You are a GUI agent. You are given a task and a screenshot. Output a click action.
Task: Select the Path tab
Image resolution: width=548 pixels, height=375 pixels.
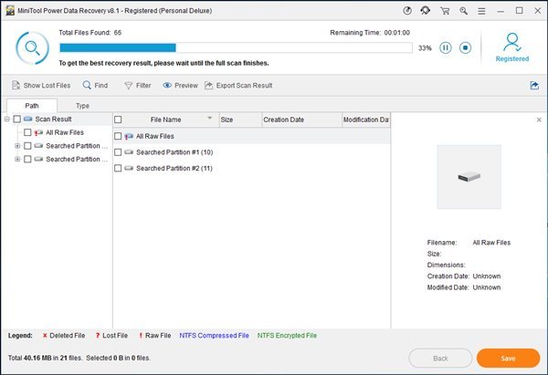(x=32, y=106)
